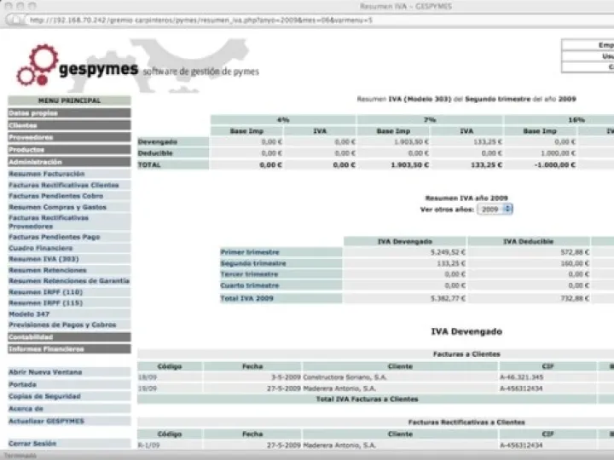Open Facturas Pendientes Cobro

click(56, 196)
